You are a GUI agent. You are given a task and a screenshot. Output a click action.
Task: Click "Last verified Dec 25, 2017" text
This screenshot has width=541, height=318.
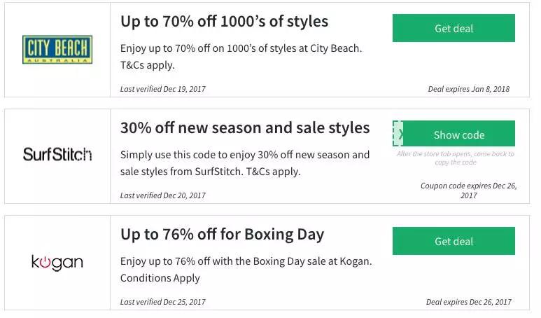pyautogui.click(x=163, y=302)
